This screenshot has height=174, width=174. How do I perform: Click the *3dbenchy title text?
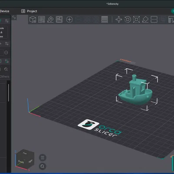[x=113, y=4]
